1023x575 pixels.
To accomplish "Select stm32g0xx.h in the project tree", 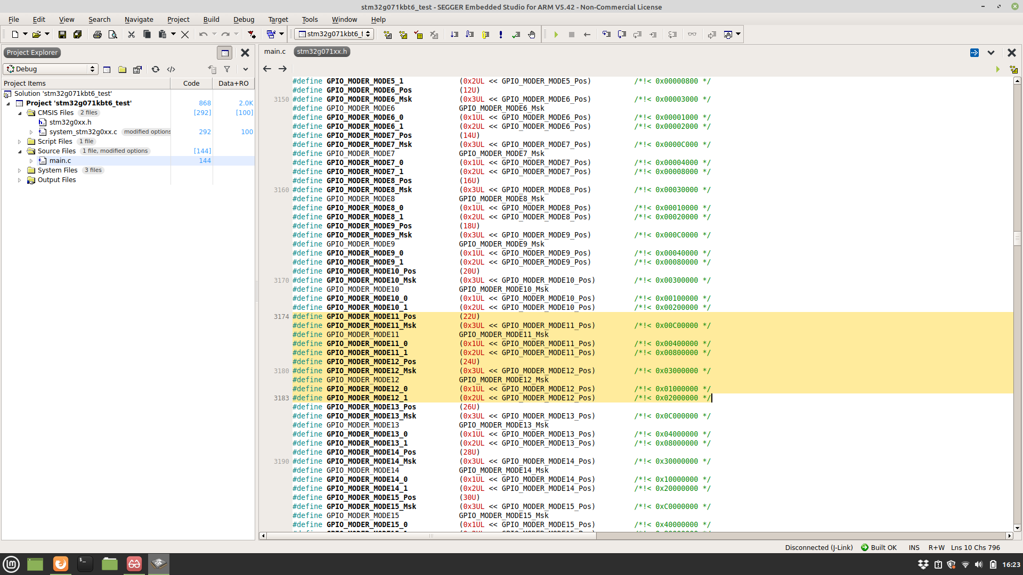I will coord(70,122).
